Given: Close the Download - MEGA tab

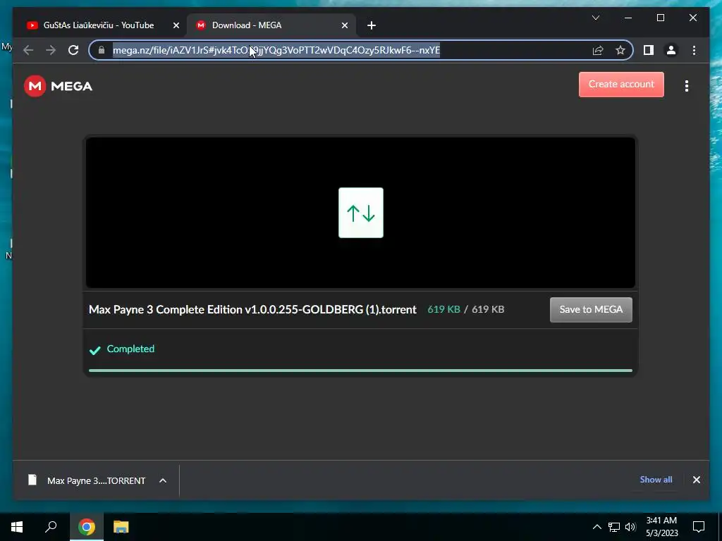Looking at the screenshot, I should (344, 25).
